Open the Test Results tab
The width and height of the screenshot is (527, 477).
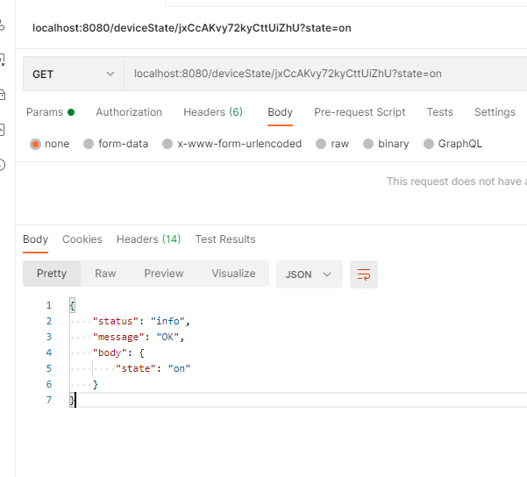(225, 239)
